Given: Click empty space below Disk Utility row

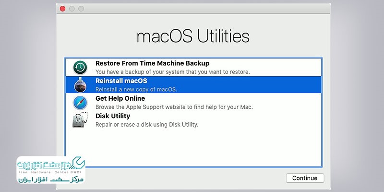Looking at the screenshot, I should [x=193, y=147].
